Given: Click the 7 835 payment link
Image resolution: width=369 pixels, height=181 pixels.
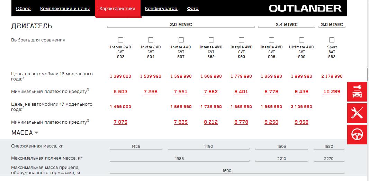Looking at the screenshot, I should (x=181, y=122).
